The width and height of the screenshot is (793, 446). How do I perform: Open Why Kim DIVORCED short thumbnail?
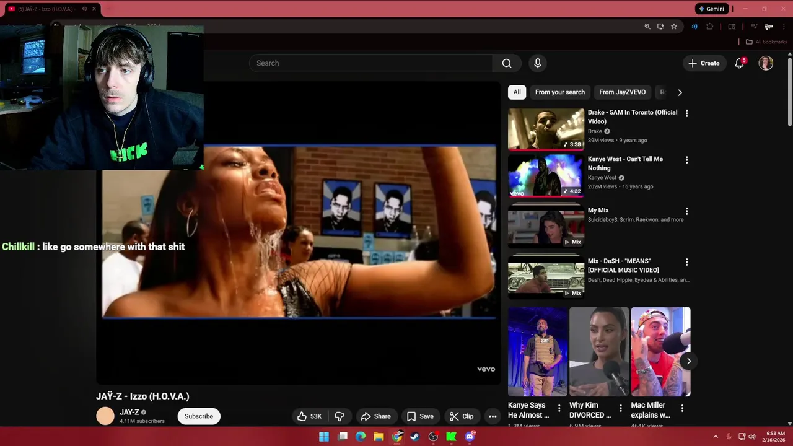coord(599,352)
